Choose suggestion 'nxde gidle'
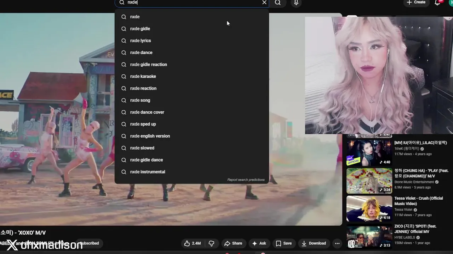The height and width of the screenshot is (254, 453). (x=191, y=29)
